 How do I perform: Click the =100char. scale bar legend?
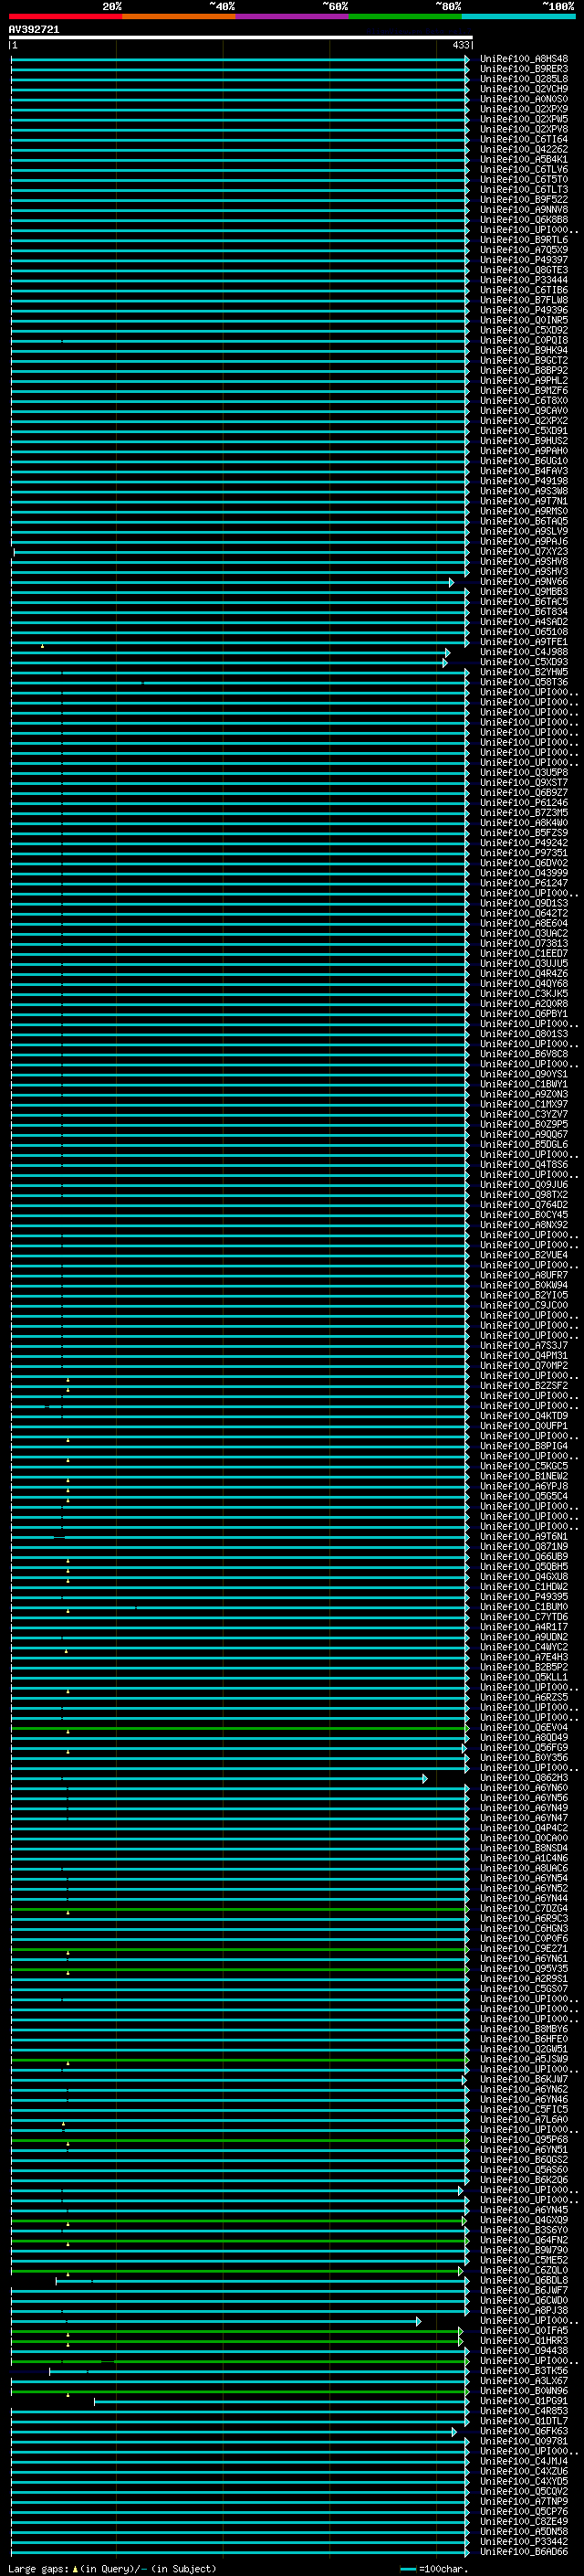point(434,2569)
